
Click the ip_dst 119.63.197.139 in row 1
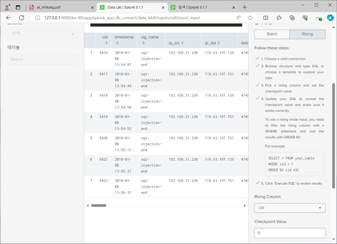pos(219,53)
